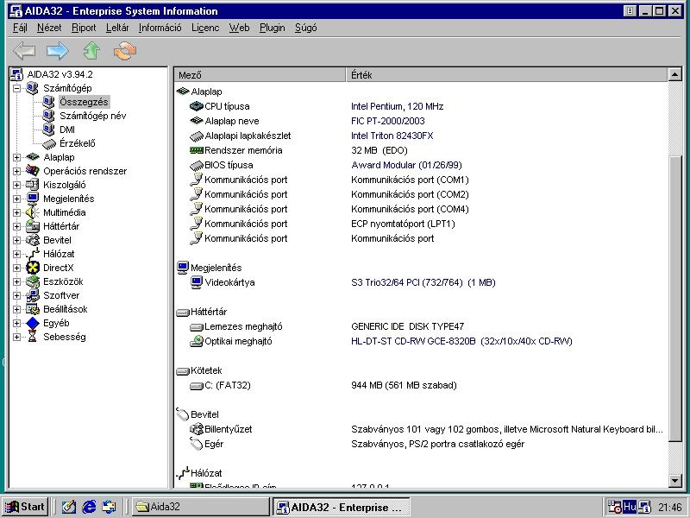Click the Sebesség hourglass icon
The width and height of the screenshot is (690, 518).
click(32, 337)
